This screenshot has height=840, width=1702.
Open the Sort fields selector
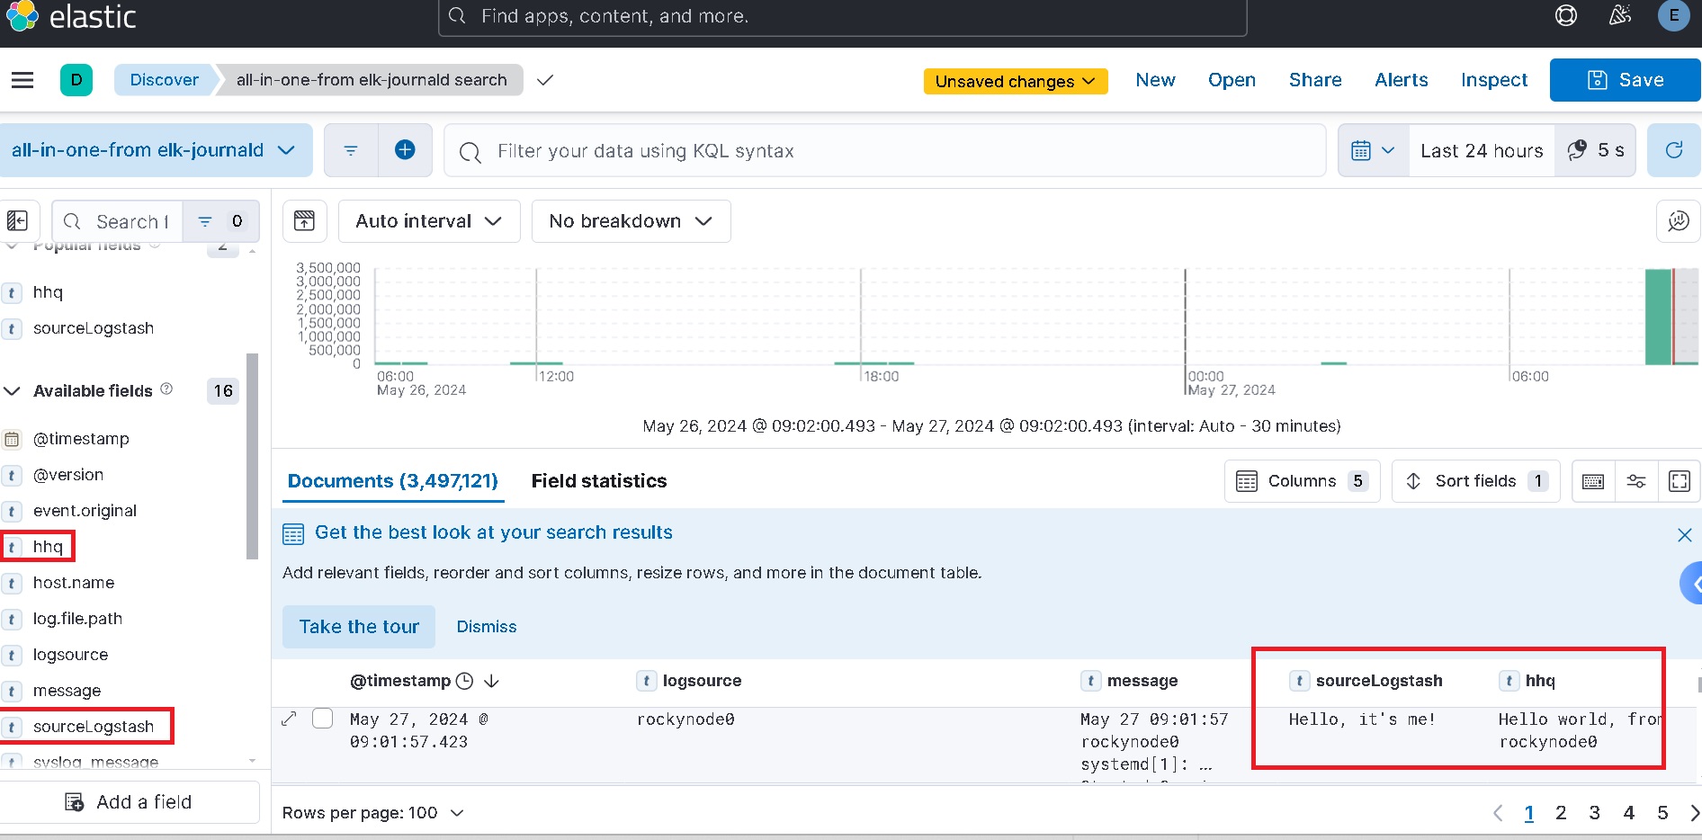(1475, 481)
